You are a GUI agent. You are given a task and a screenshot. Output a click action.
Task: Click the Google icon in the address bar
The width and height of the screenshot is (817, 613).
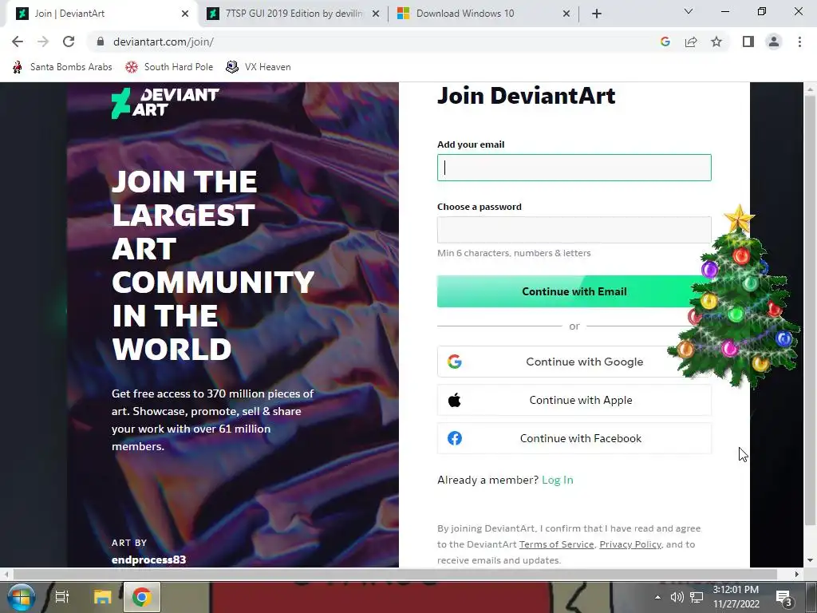(x=665, y=42)
